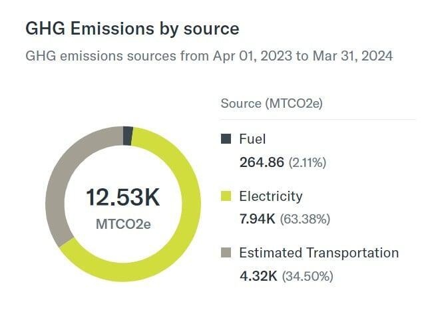Click the 4.32K Transportation emissions value

[257, 275]
